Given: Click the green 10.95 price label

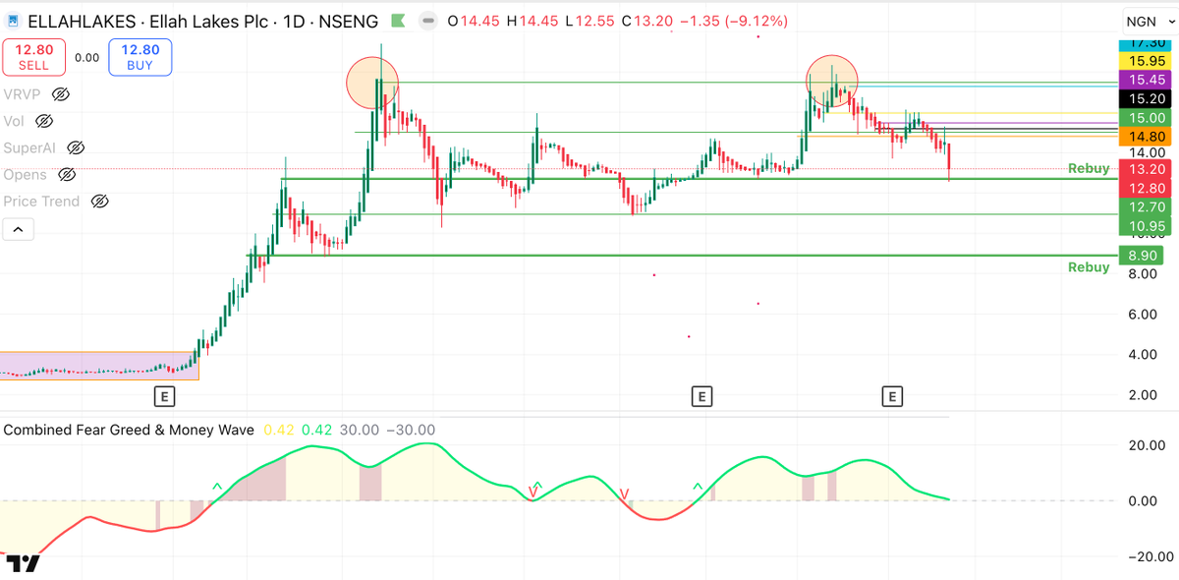Looking at the screenshot, I should coord(1147,226).
